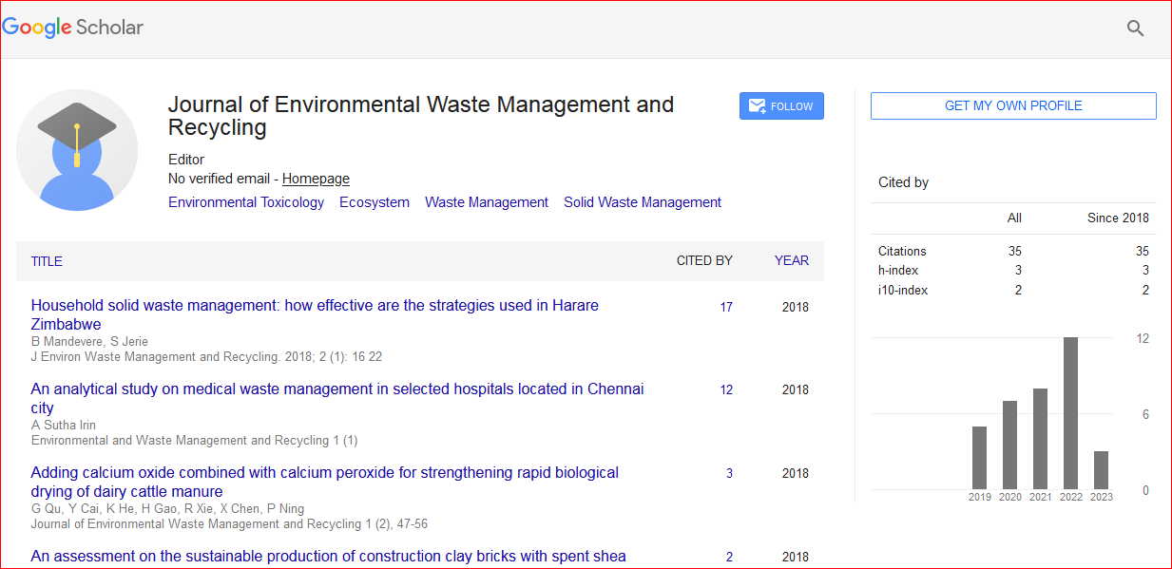Click the Google Scholar logo
The height and width of the screenshot is (569, 1172).
pyautogui.click(x=73, y=28)
